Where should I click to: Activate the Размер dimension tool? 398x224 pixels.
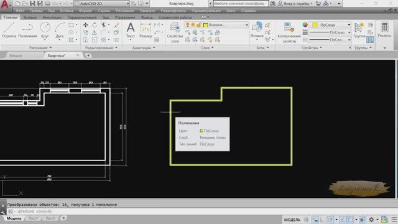click(x=146, y=30)
